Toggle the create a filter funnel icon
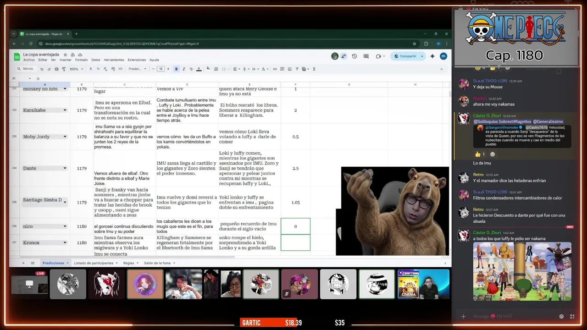 coord(297,69)
